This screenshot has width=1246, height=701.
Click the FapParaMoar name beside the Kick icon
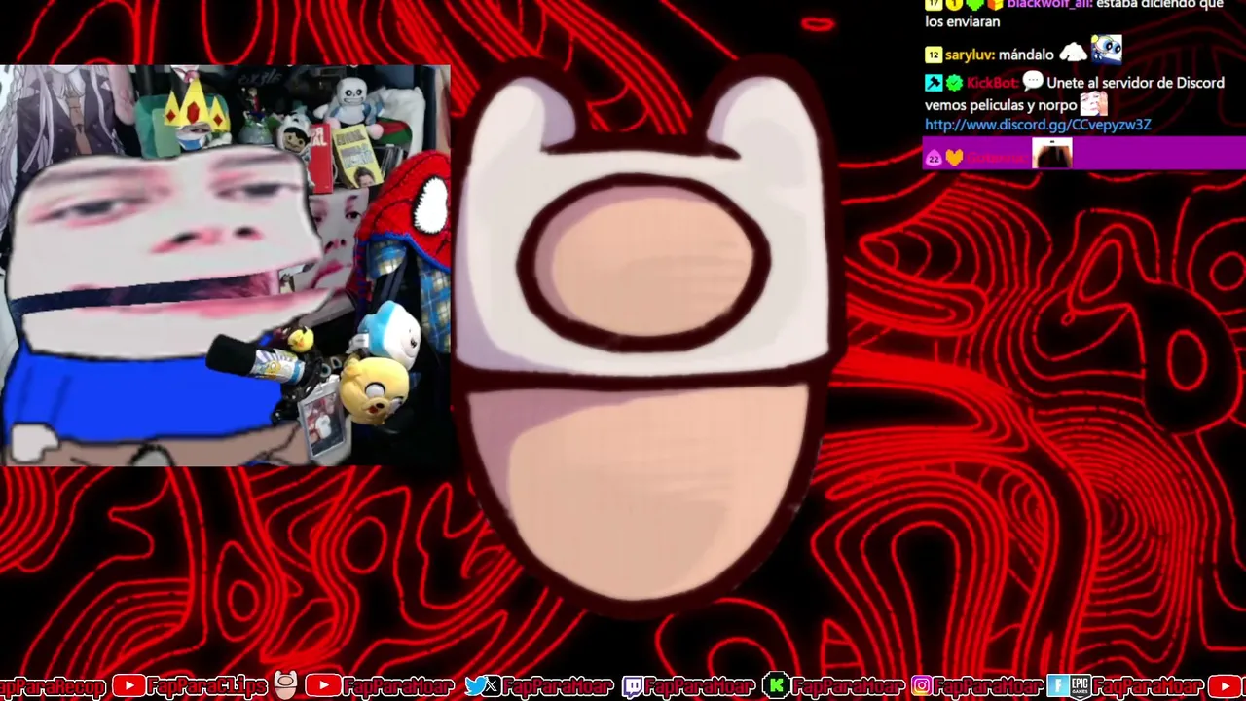847,686
